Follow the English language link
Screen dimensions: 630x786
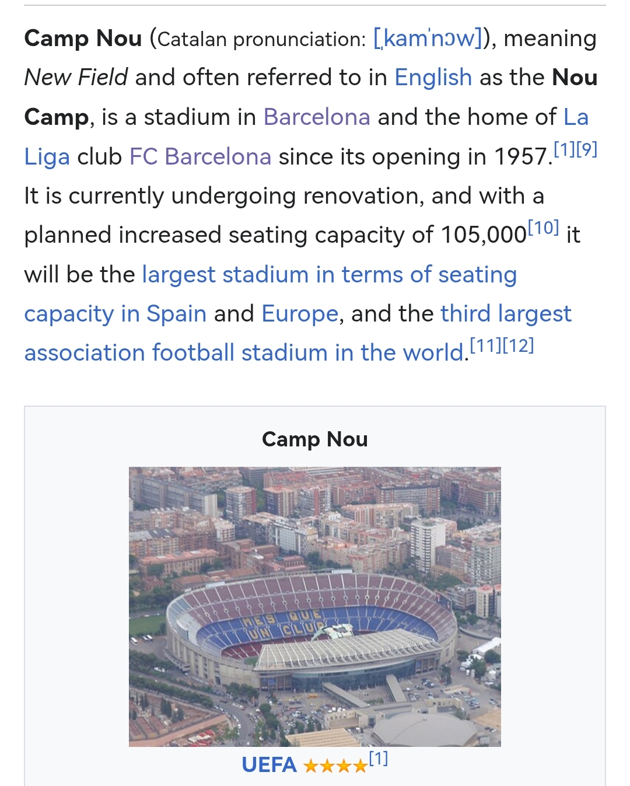pyautogui.click(x=433, y=78)
